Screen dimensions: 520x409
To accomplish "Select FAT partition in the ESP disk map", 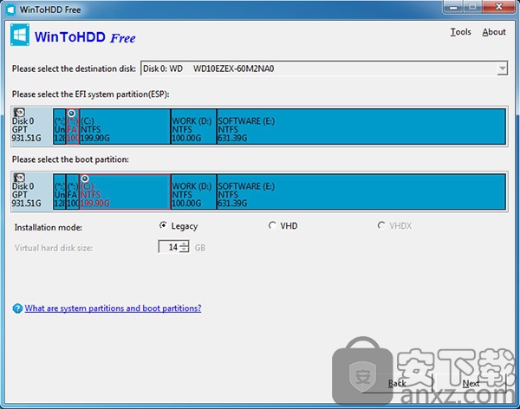I will [x=73, y=127].
